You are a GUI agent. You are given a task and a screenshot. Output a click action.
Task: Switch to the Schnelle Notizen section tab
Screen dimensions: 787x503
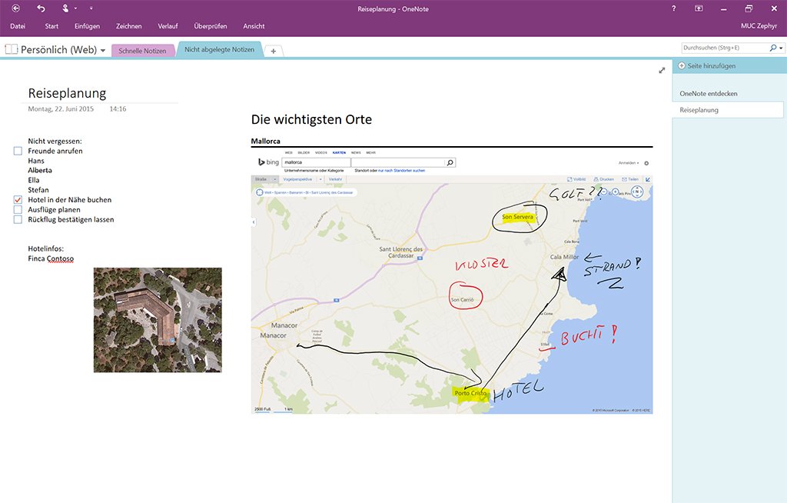(x=142, y=51)
